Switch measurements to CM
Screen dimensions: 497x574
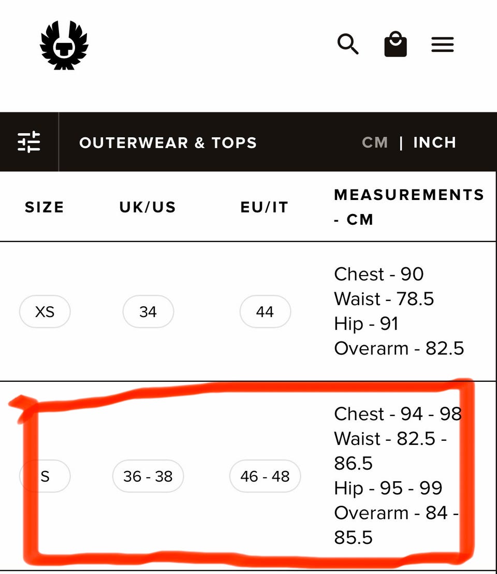(375, 142)
